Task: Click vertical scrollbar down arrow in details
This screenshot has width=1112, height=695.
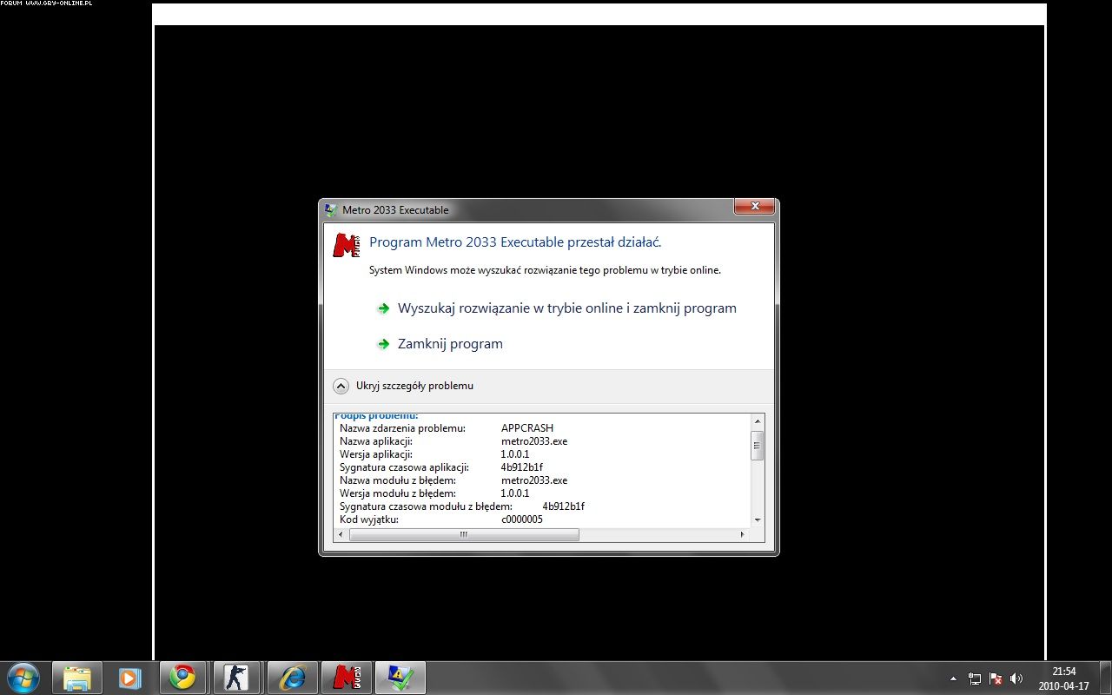Action: pyautogui.click(x=758, y=520)
